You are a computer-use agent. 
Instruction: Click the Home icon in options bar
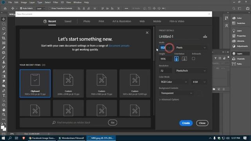(x=5, y=9)
